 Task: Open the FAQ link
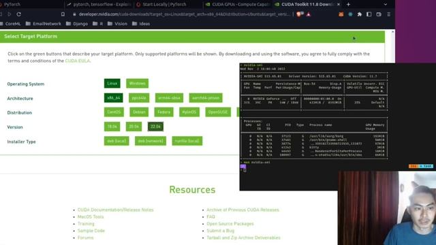point(211,216)
